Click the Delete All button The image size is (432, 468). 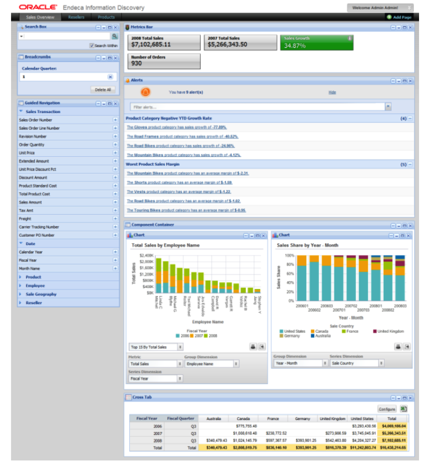click(x=102, y=89)
